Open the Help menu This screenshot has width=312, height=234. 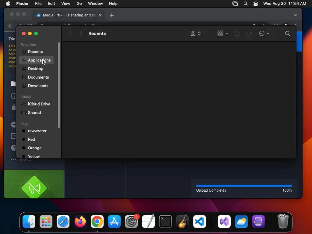point(113,4)
